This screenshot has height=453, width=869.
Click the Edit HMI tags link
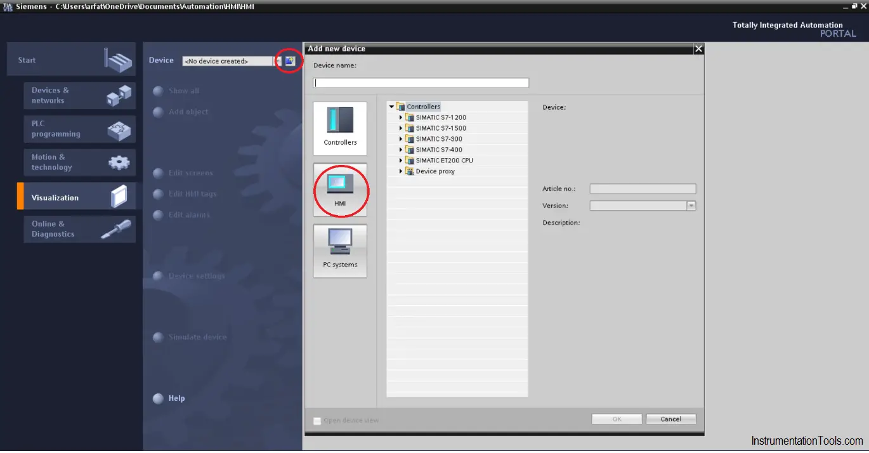pos(193,194)
